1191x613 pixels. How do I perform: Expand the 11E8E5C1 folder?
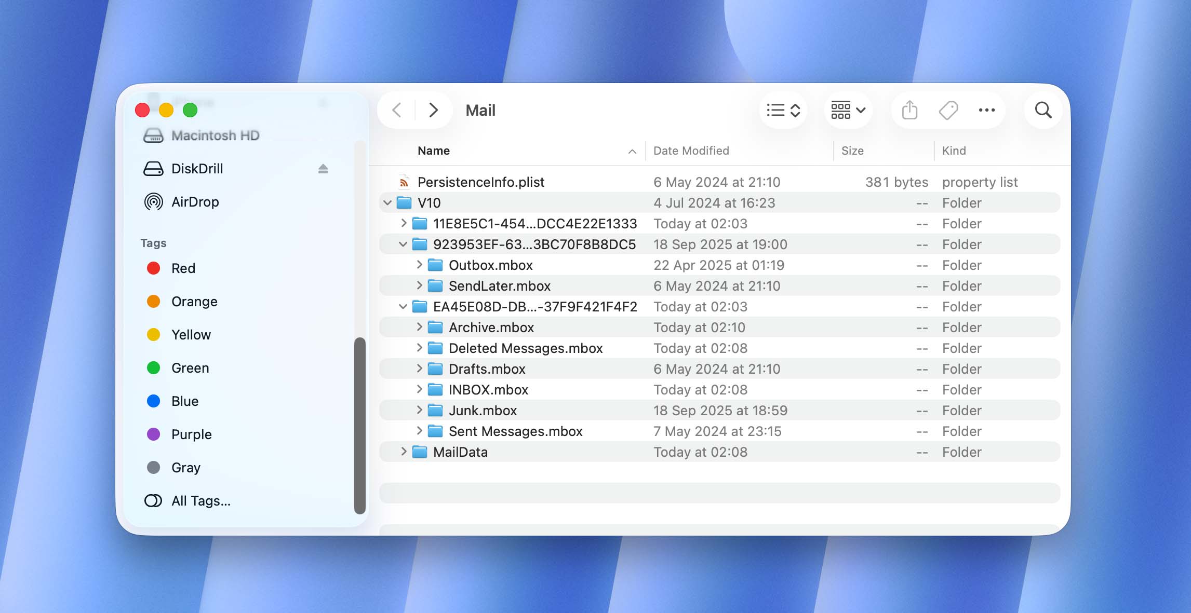[404, 223]
